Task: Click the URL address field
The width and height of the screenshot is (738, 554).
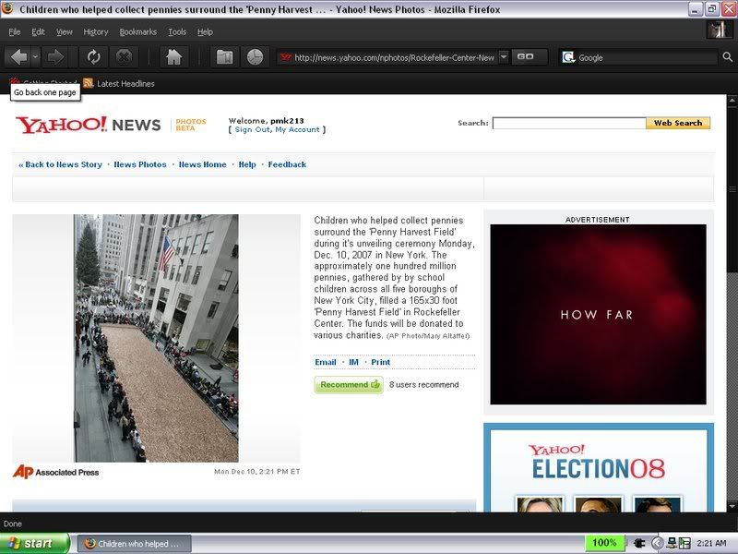Action: [x=394, y=57]
